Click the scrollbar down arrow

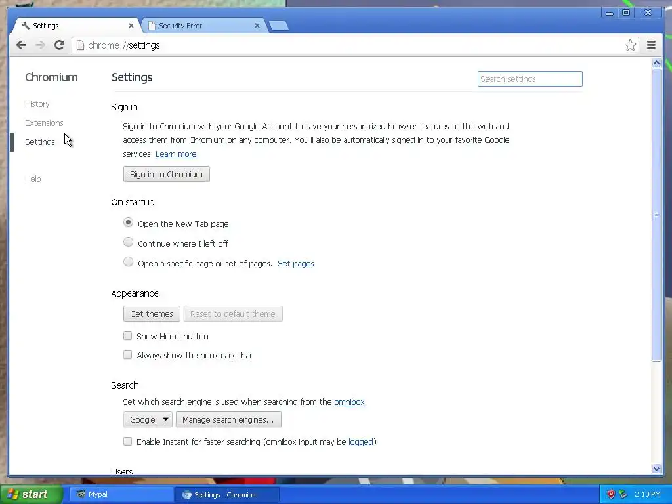pos(656,469)
